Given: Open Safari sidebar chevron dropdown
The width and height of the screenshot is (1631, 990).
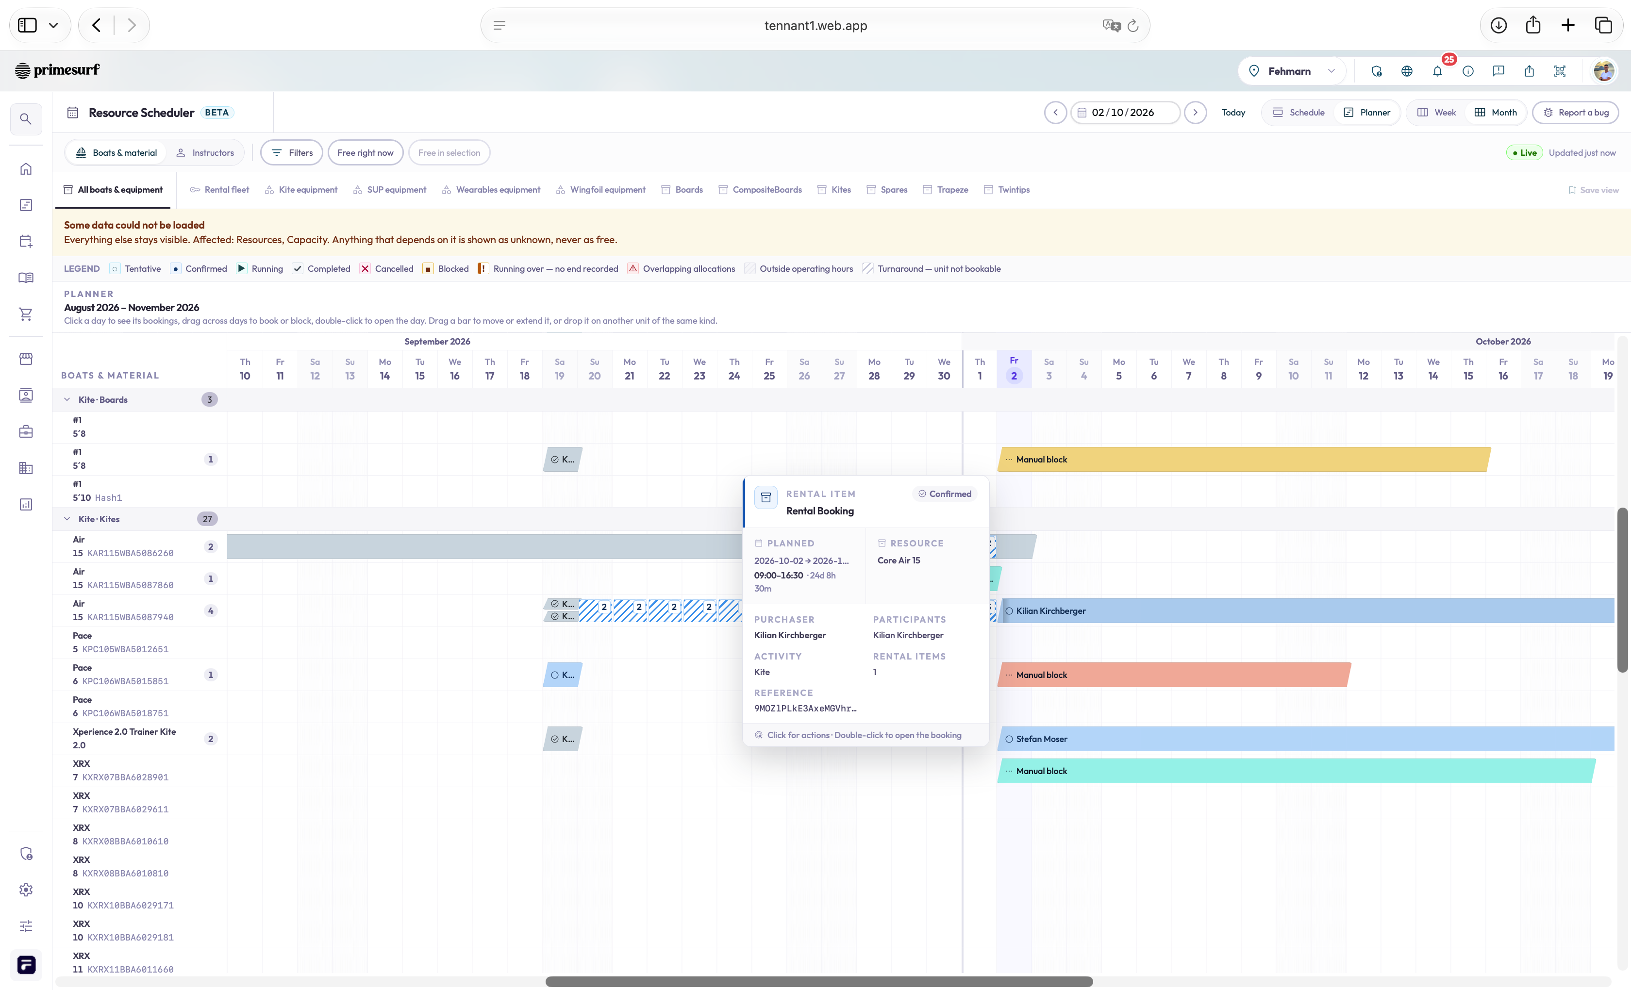Looking at the screenshot, I should tap(53, 25).
